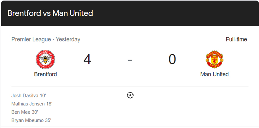Select goal scorer Ben Mee 30'
Image resolution: width=259 pixels, height=128 pixels.
pyautogui.click(x=25, y=112)
